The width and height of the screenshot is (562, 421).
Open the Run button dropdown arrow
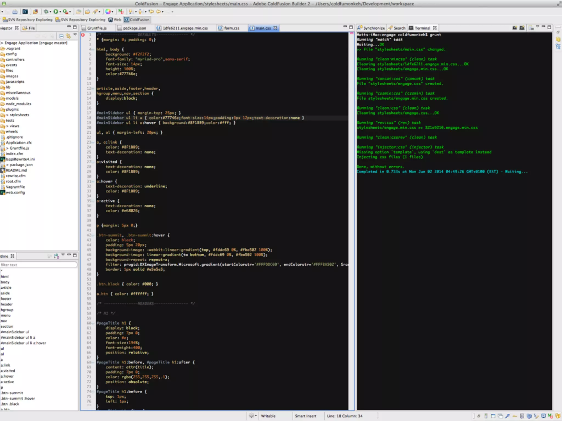60,12
